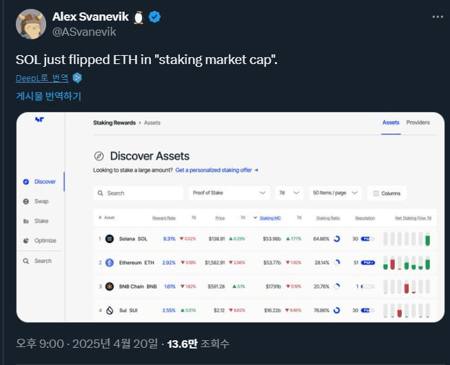
Task: Click the personalized staking offer link
Action: [x=216, y=169]
